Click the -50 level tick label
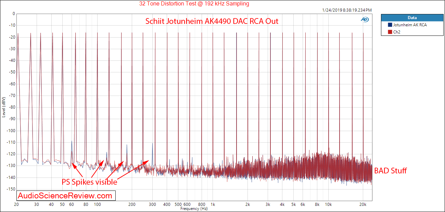 coord(11,72)
